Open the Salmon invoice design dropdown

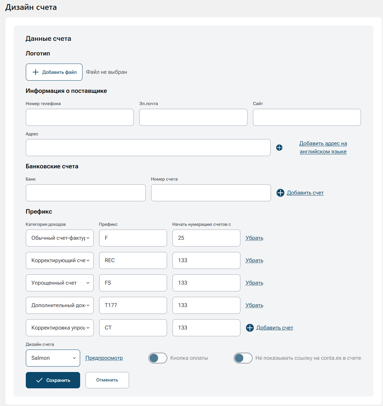53,358
